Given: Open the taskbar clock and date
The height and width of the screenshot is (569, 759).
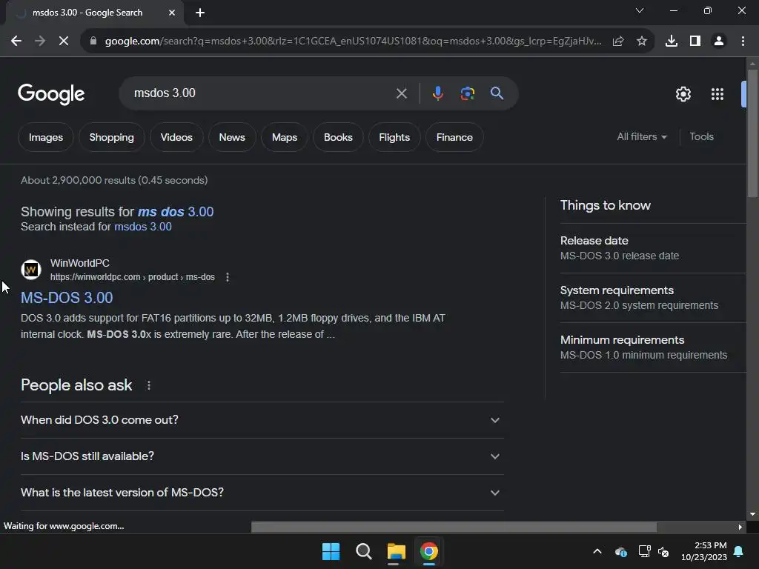Looking at the screenshot, I should 704,551.
